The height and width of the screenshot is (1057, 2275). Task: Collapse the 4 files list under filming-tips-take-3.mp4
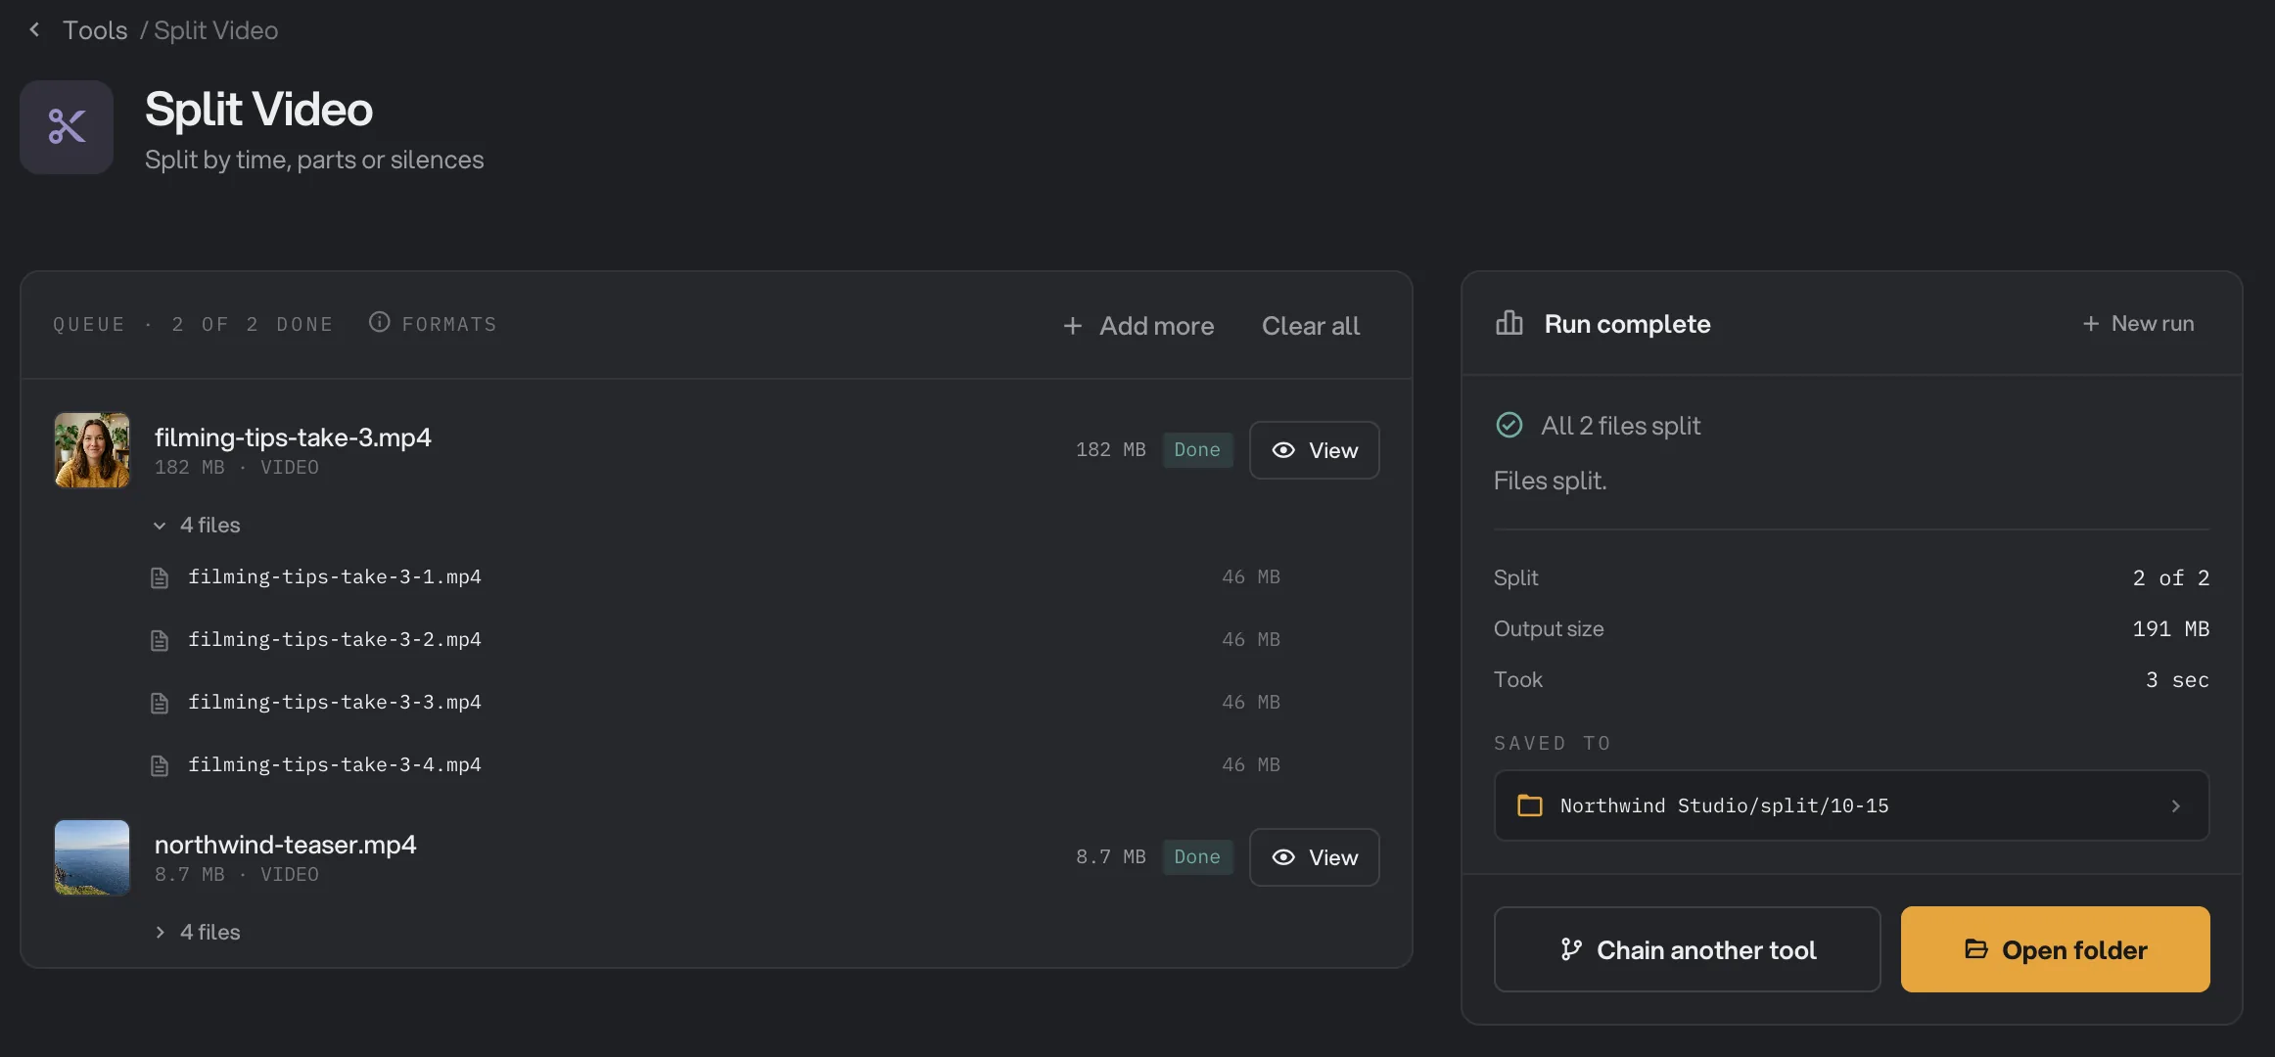(x=197, y=526)
